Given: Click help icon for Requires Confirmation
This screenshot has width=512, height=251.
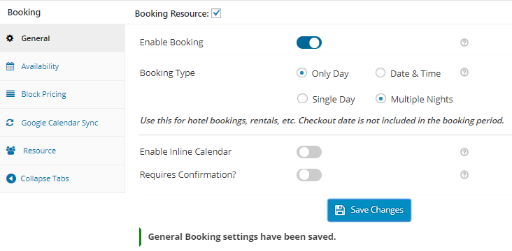Looking at the screenshot, I should [x=464, y=175].
